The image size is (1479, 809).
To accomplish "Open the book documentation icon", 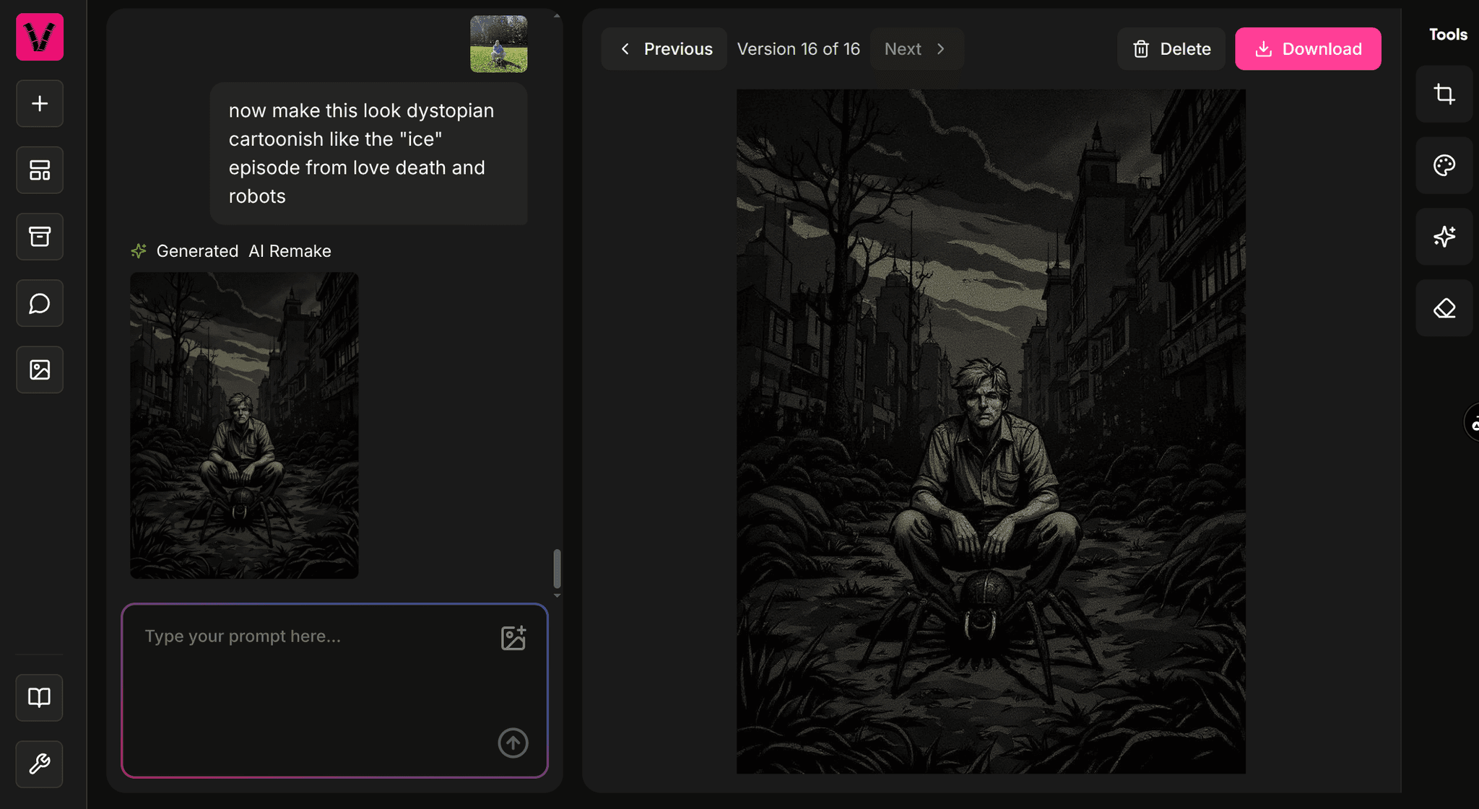I will pos(40,697).
